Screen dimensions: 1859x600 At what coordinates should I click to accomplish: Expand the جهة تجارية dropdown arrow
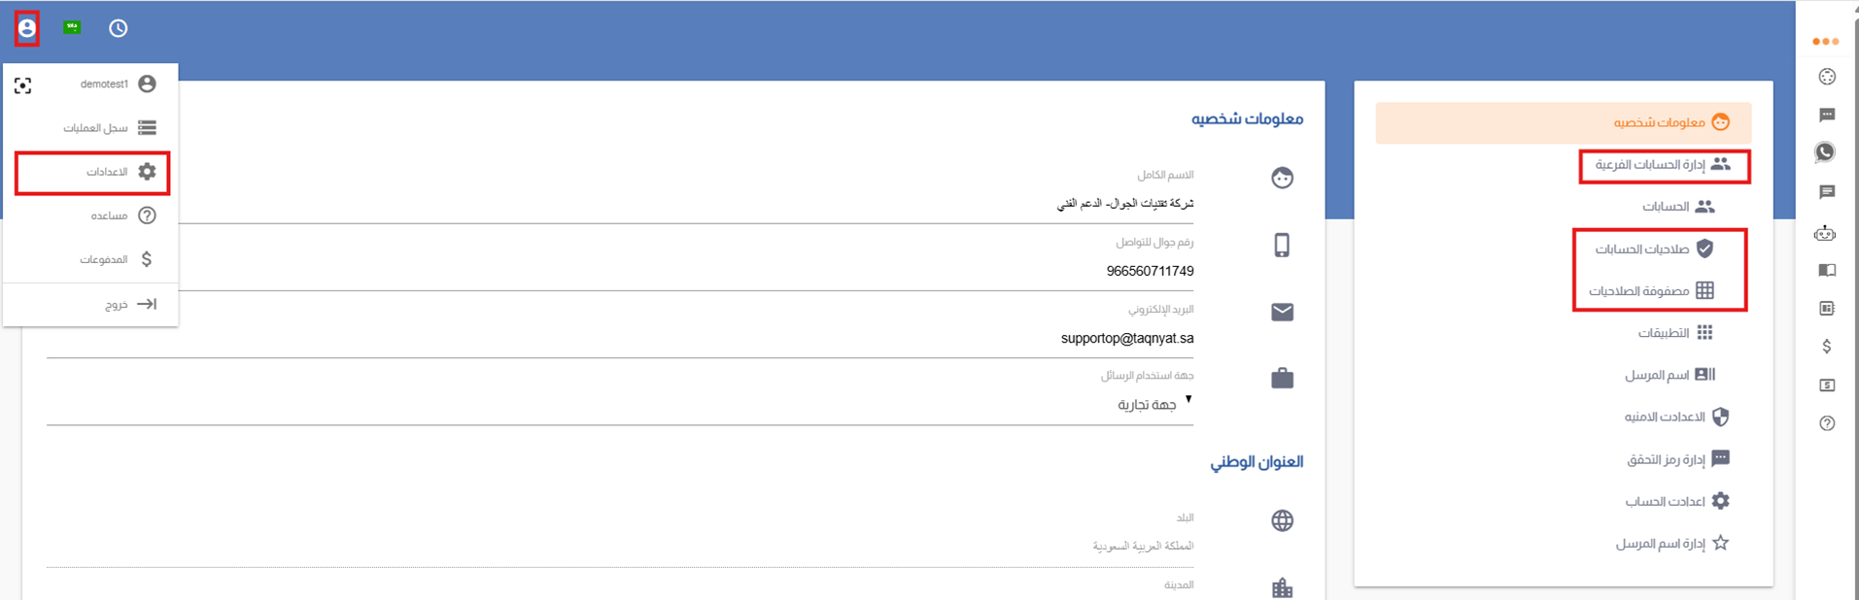click(1188, 400)
